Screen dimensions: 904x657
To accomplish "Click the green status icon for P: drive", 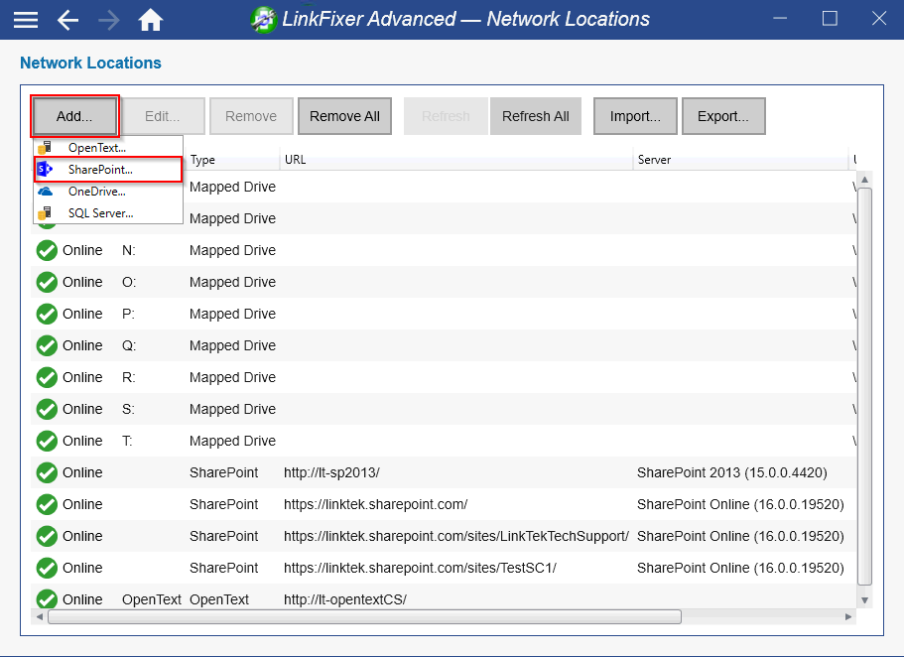I will coord(47,314).
